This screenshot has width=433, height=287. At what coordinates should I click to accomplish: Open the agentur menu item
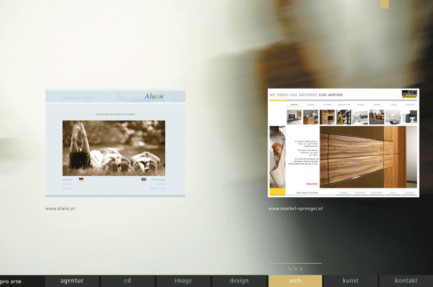[72, 281]
